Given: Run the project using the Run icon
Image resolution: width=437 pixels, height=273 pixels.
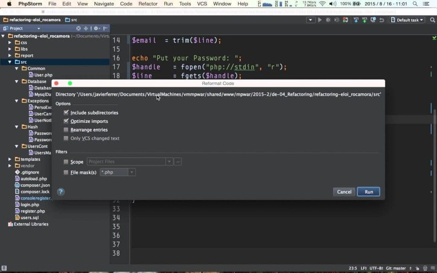Looking at the screenshot, I should 319,20.
